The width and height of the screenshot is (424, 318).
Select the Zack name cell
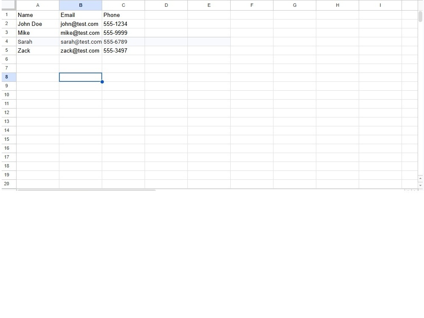click(x=38, y=50)
